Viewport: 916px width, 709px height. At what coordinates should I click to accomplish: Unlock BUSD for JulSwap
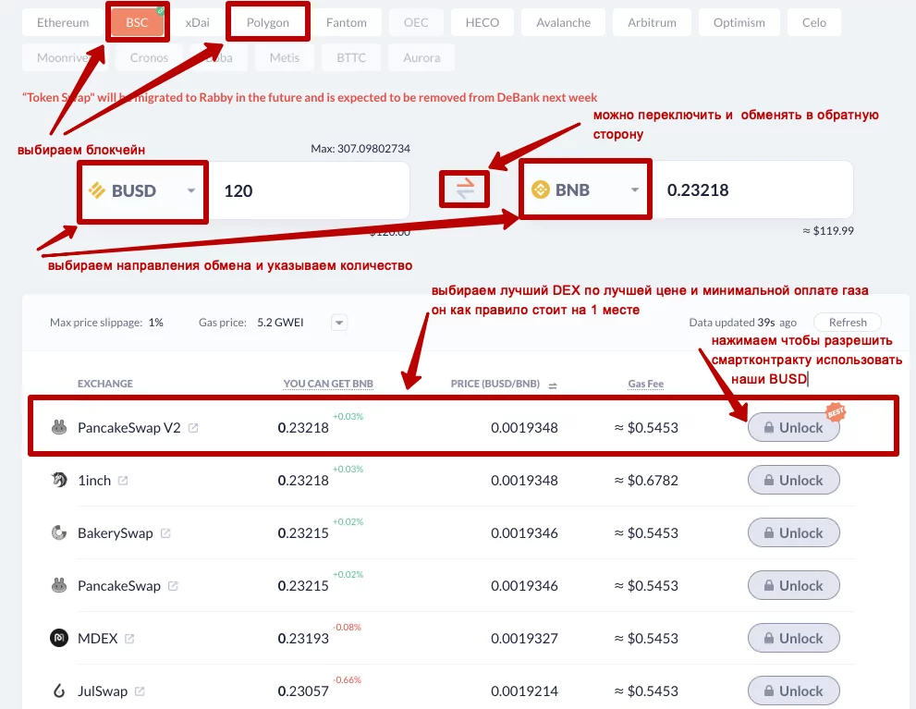click(x=794, y=691)
